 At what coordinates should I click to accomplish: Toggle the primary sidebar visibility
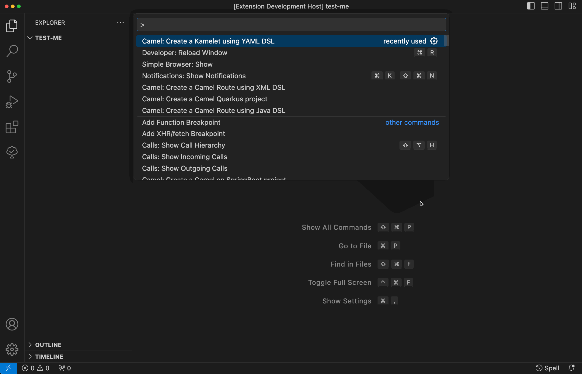click(531, 6)
